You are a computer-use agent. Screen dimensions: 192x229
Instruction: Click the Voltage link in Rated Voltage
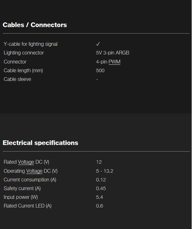[x=26, y=162]
